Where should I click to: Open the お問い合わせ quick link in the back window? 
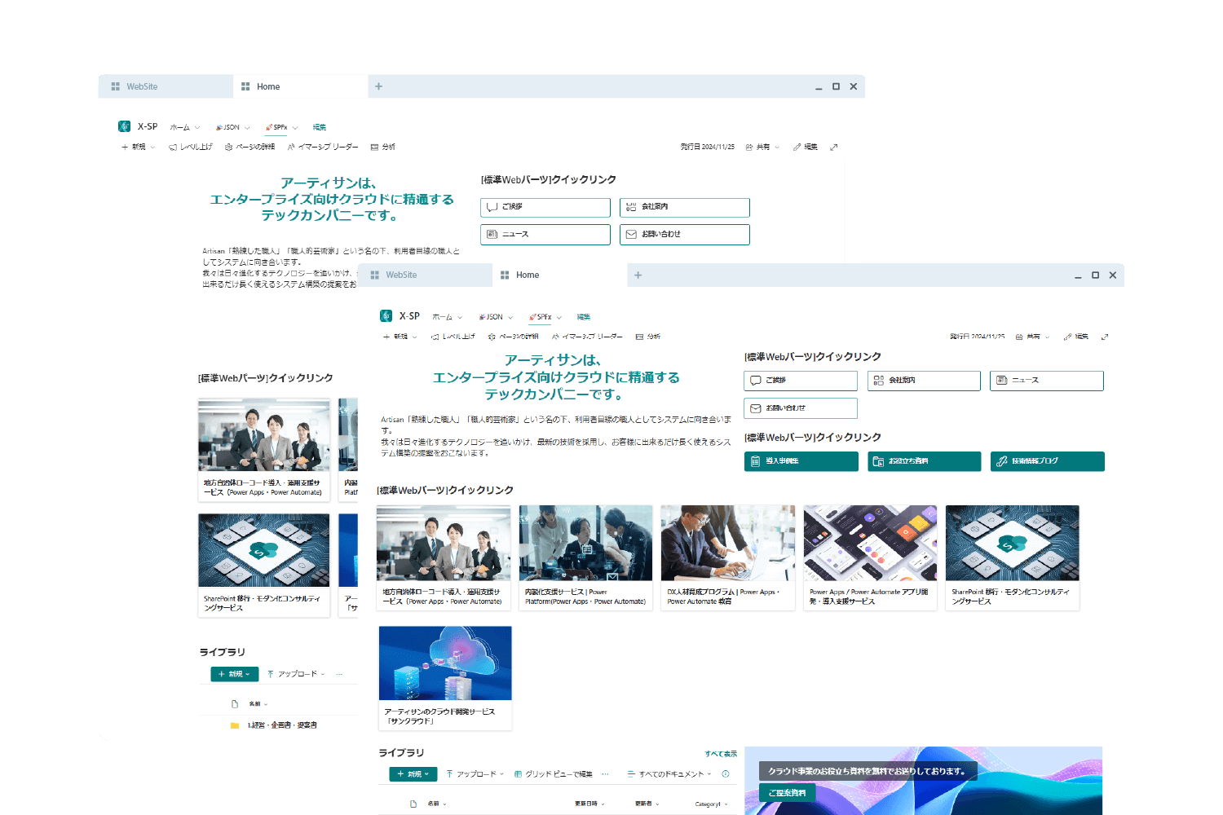[685, 235]
